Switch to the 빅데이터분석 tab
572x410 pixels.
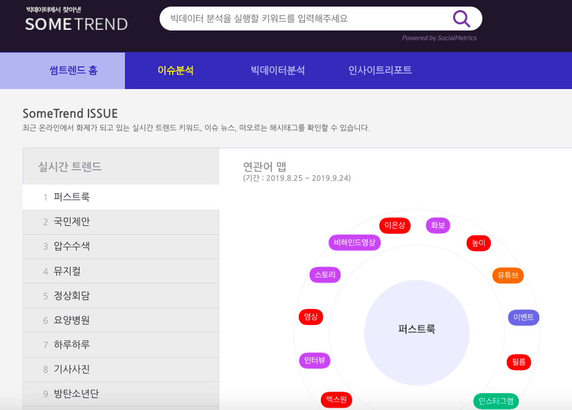277,70
